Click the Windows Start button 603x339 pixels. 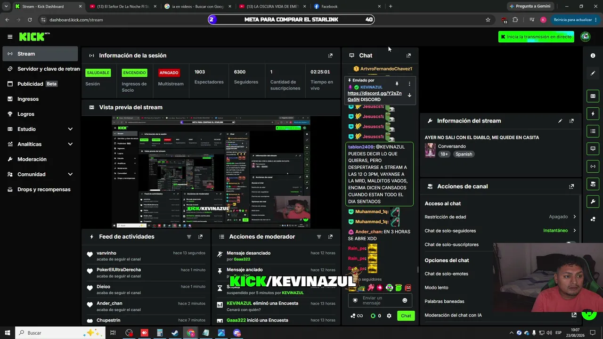pos(8,333)
